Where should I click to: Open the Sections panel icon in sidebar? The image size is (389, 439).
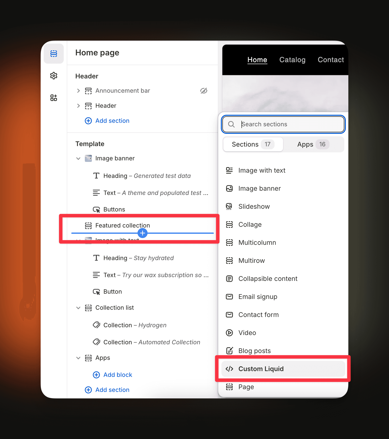pos(54,54)
